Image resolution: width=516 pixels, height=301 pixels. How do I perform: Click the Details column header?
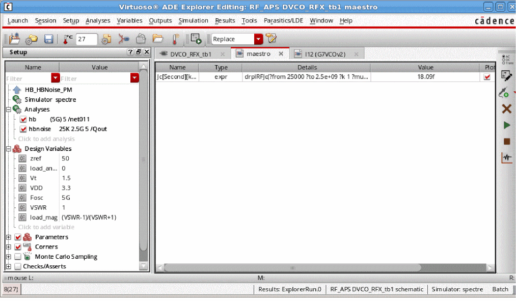(x=307, y=67)
